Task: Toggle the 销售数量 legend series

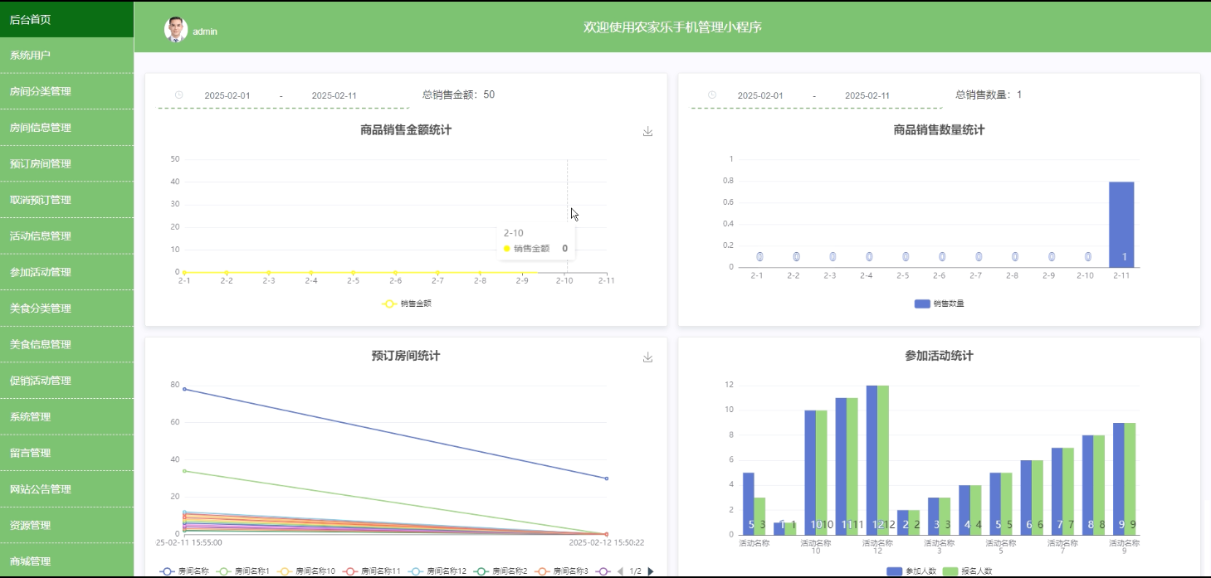Action: (x=939, y=304)
